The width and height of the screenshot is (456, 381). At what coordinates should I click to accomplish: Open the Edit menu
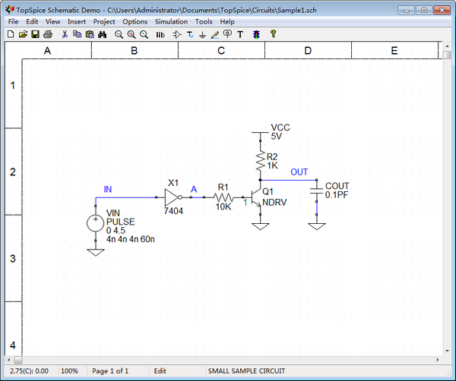coord(32,22)
